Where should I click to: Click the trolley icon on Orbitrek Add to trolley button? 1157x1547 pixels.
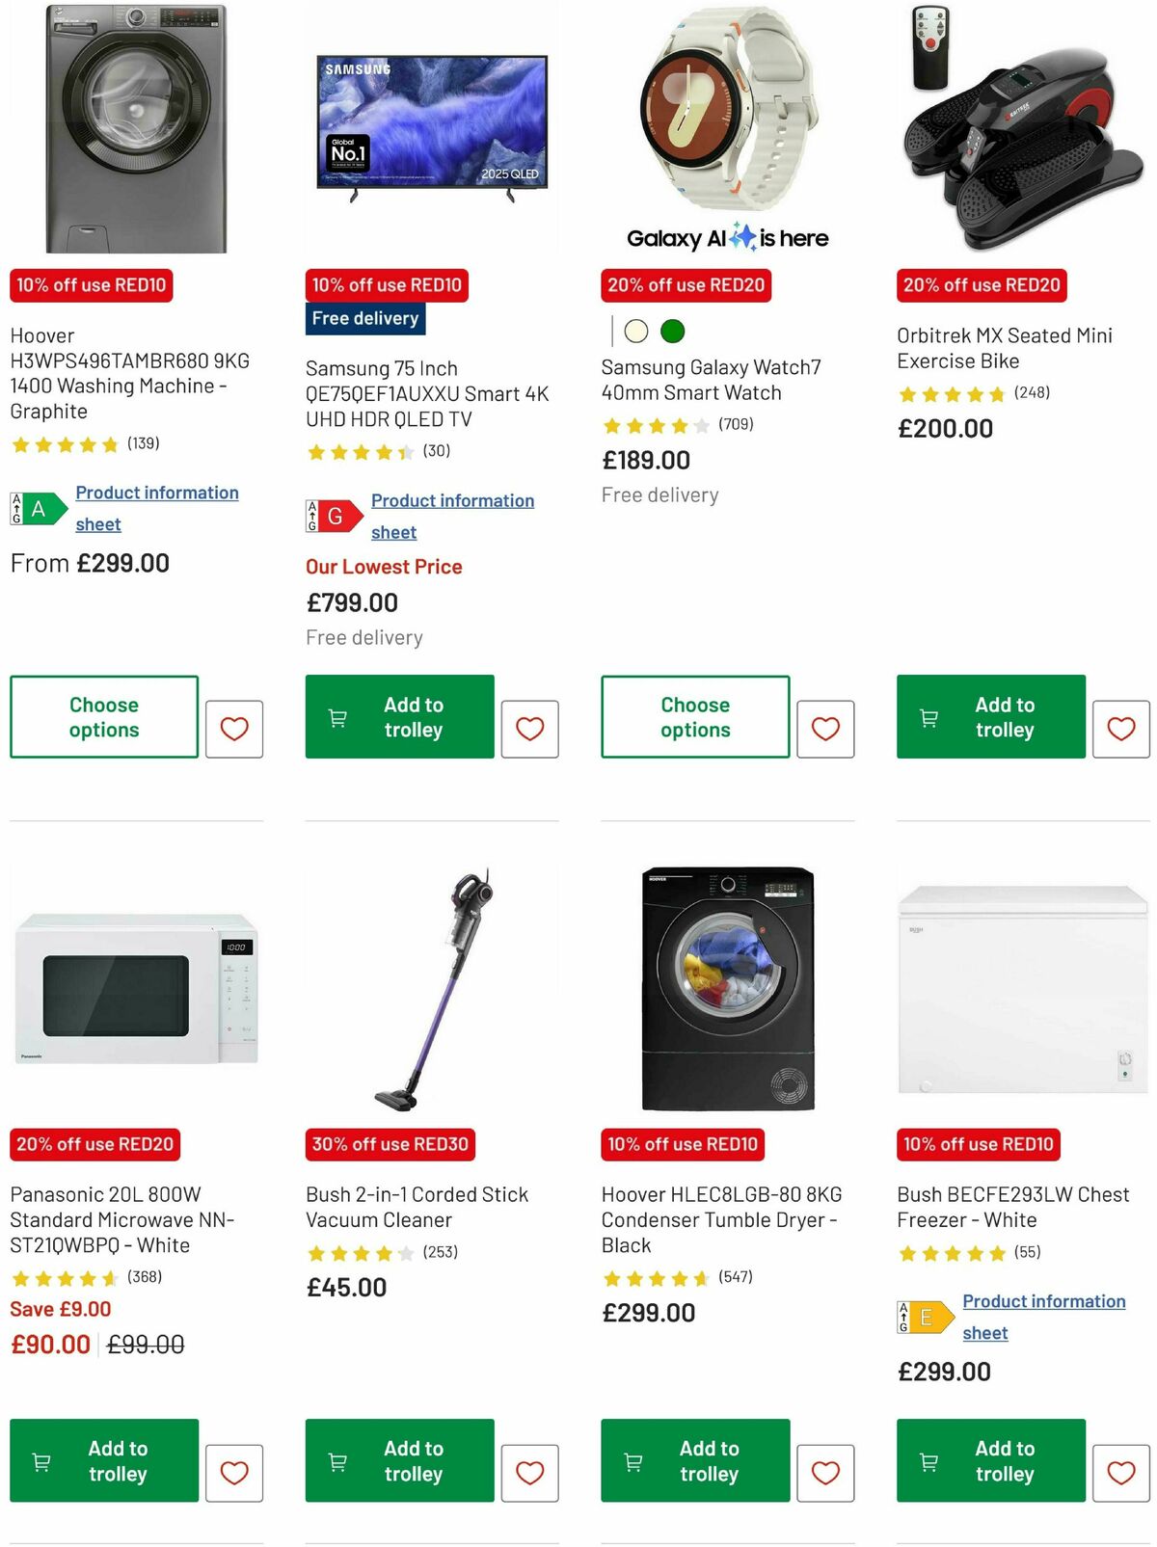pos(928,717)
